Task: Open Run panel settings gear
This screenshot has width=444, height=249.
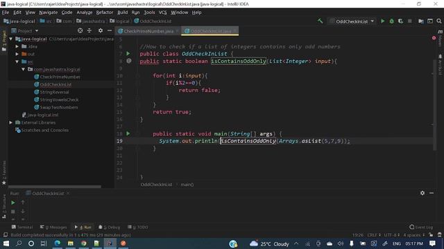Action: click(x=422, y=193)
